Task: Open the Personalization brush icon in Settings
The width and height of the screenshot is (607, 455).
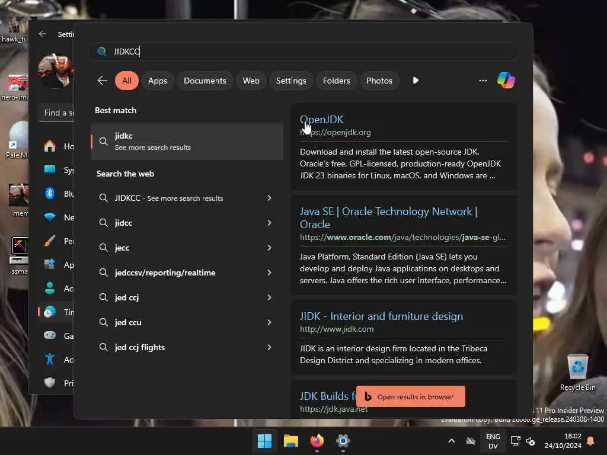Action: 50,241
